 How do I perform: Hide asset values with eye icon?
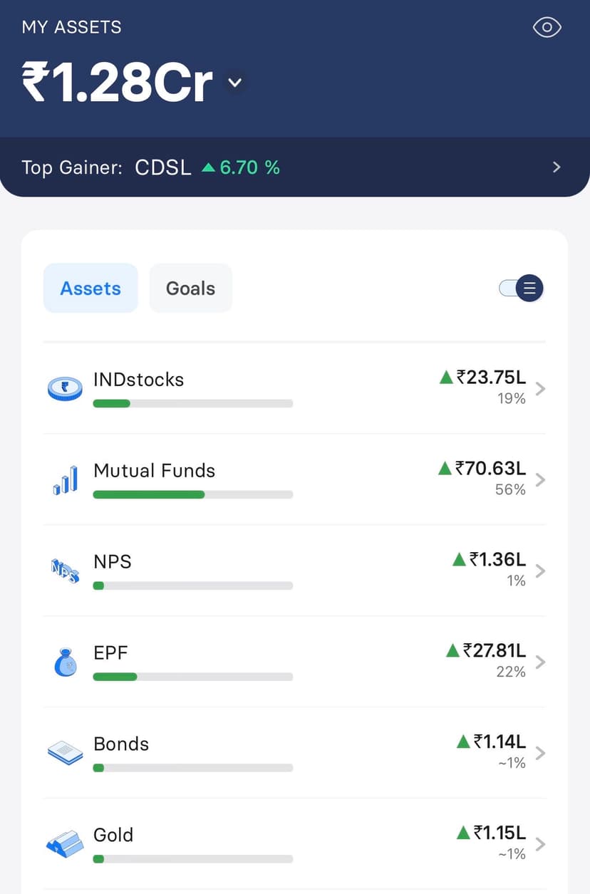[547, 28]
